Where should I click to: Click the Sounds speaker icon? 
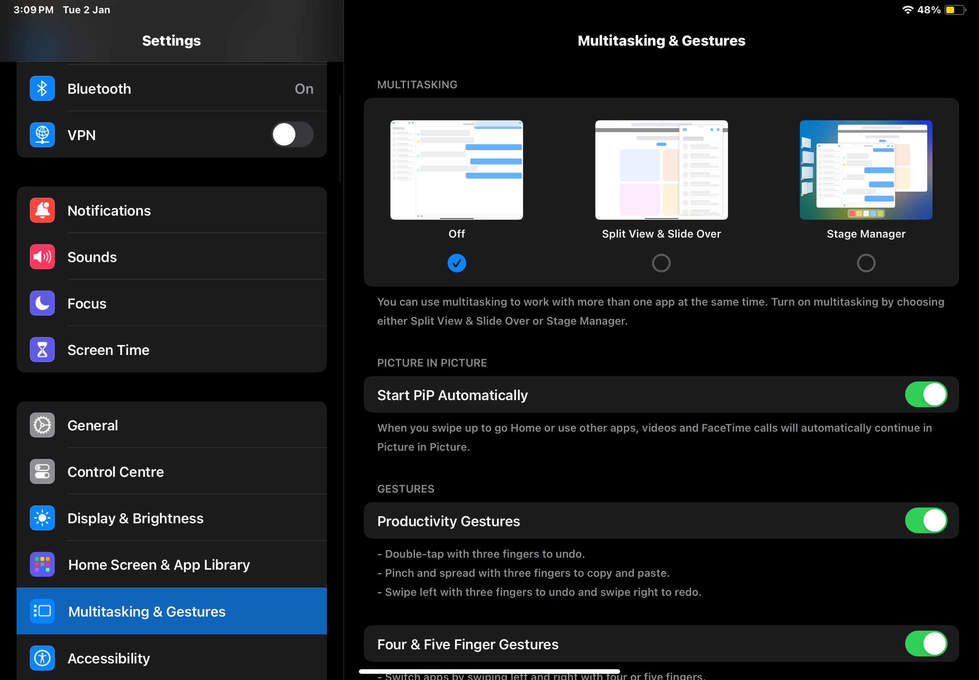42,257
